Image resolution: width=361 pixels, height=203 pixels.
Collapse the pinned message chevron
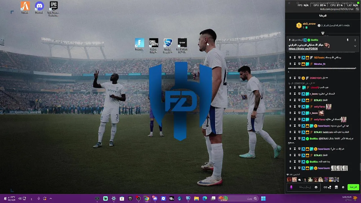click(355, 46)
